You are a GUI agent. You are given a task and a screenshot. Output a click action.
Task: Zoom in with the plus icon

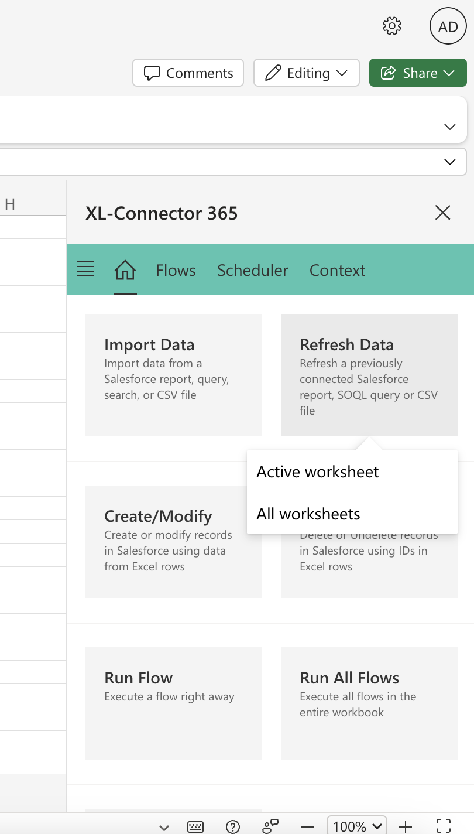coord(405,826)
